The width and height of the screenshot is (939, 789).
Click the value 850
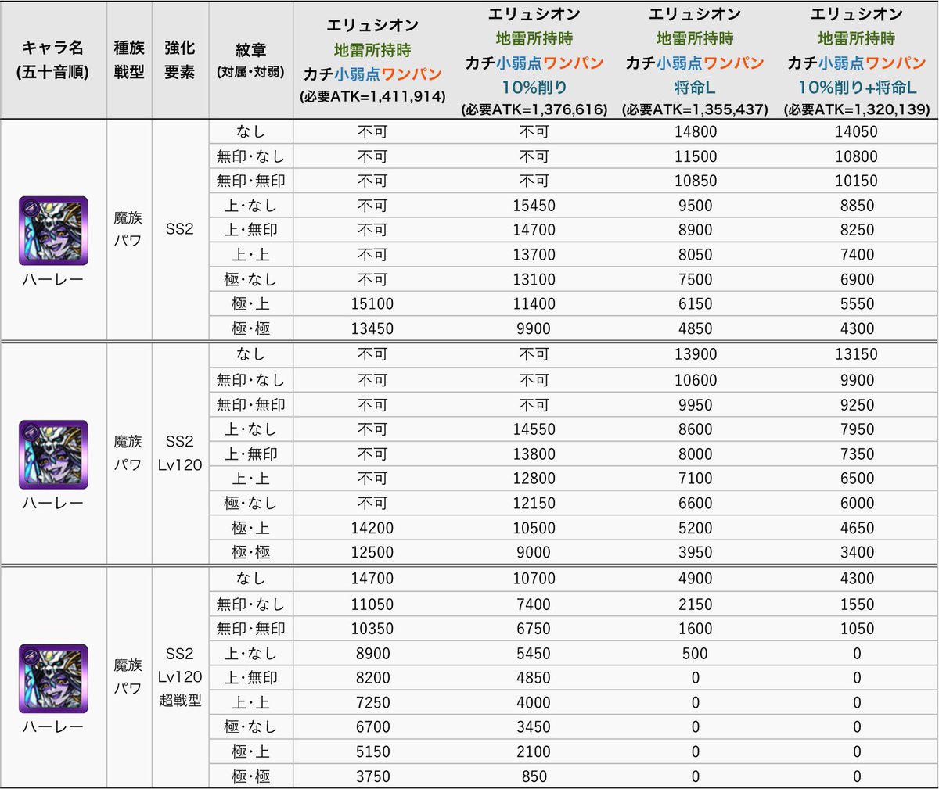click(x=534, y=776)
